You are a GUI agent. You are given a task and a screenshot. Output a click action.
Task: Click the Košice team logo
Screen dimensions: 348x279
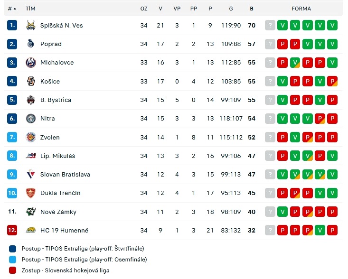pyautogui.click(x=31, y=81)
